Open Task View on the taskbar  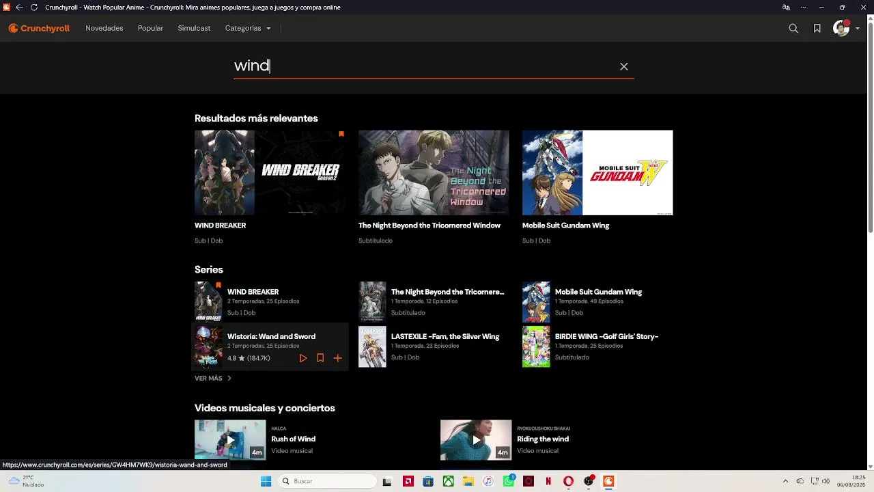pos(387,481)
